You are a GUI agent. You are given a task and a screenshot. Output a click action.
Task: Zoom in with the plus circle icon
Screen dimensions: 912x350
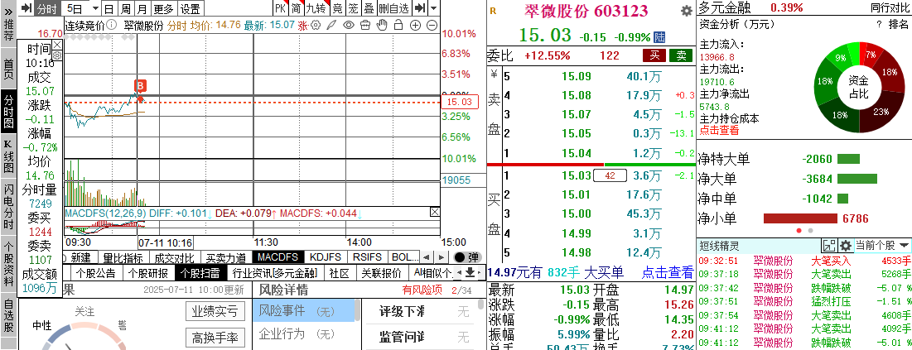pos(415,26)
